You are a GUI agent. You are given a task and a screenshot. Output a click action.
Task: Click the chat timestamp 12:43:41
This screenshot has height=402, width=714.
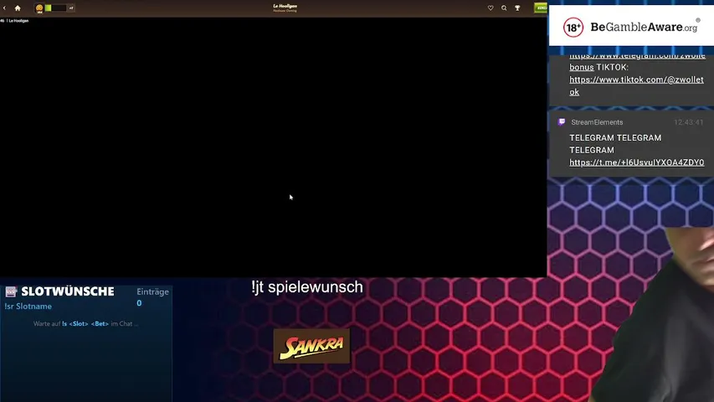point(689,122)
